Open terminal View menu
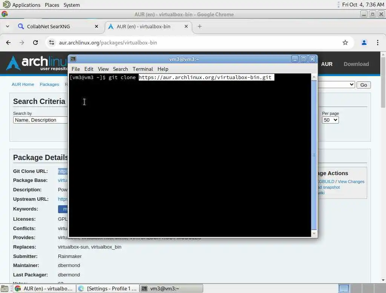The width and height of the screenshot is (386, 293). point(103,69)
